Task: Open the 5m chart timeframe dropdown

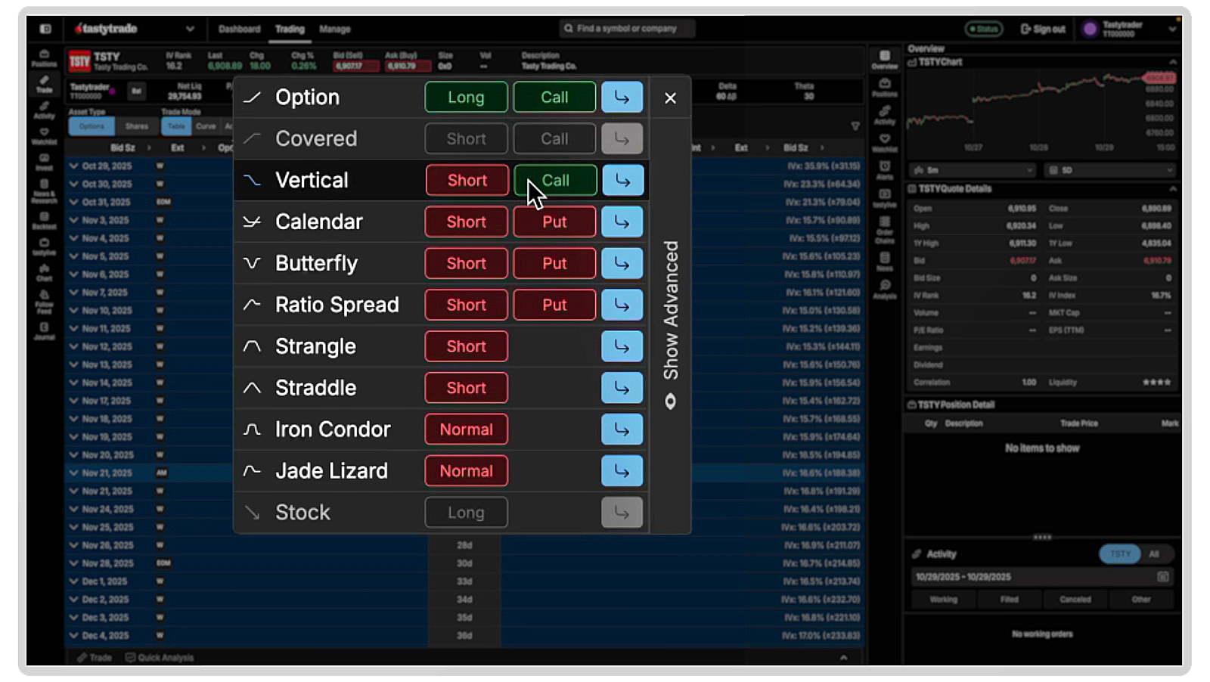Action: 972,170
